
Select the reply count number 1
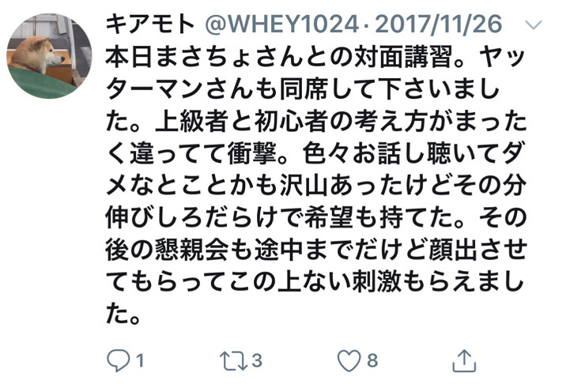tap(140, 360)
